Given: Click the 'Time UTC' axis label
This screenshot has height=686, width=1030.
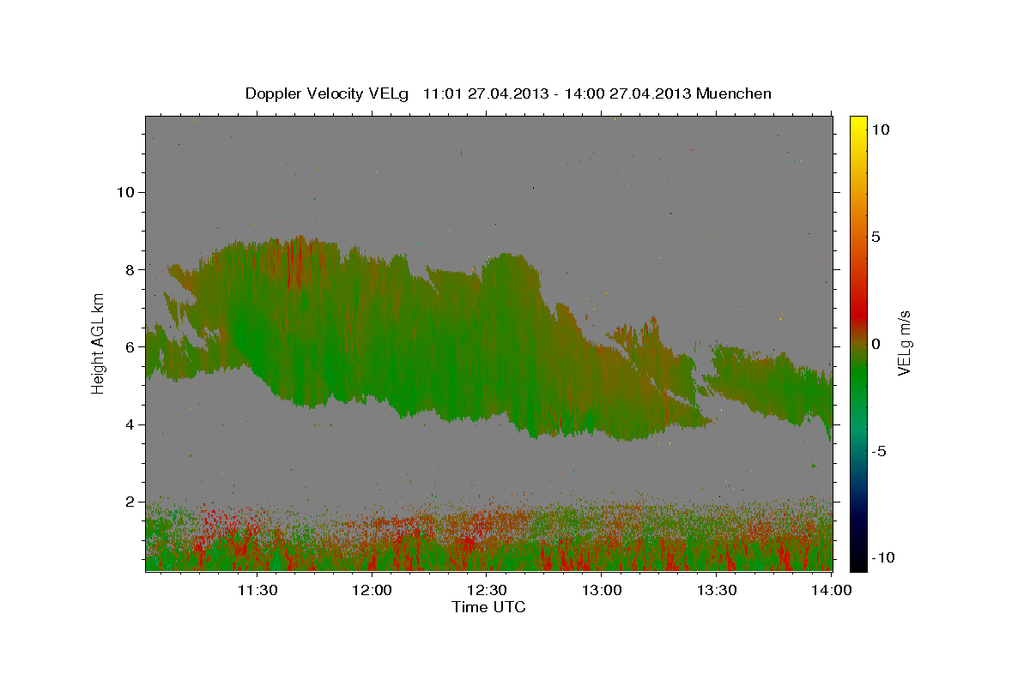Looking at the screenshot, I should pyautogui.click(x=488, y=607).
